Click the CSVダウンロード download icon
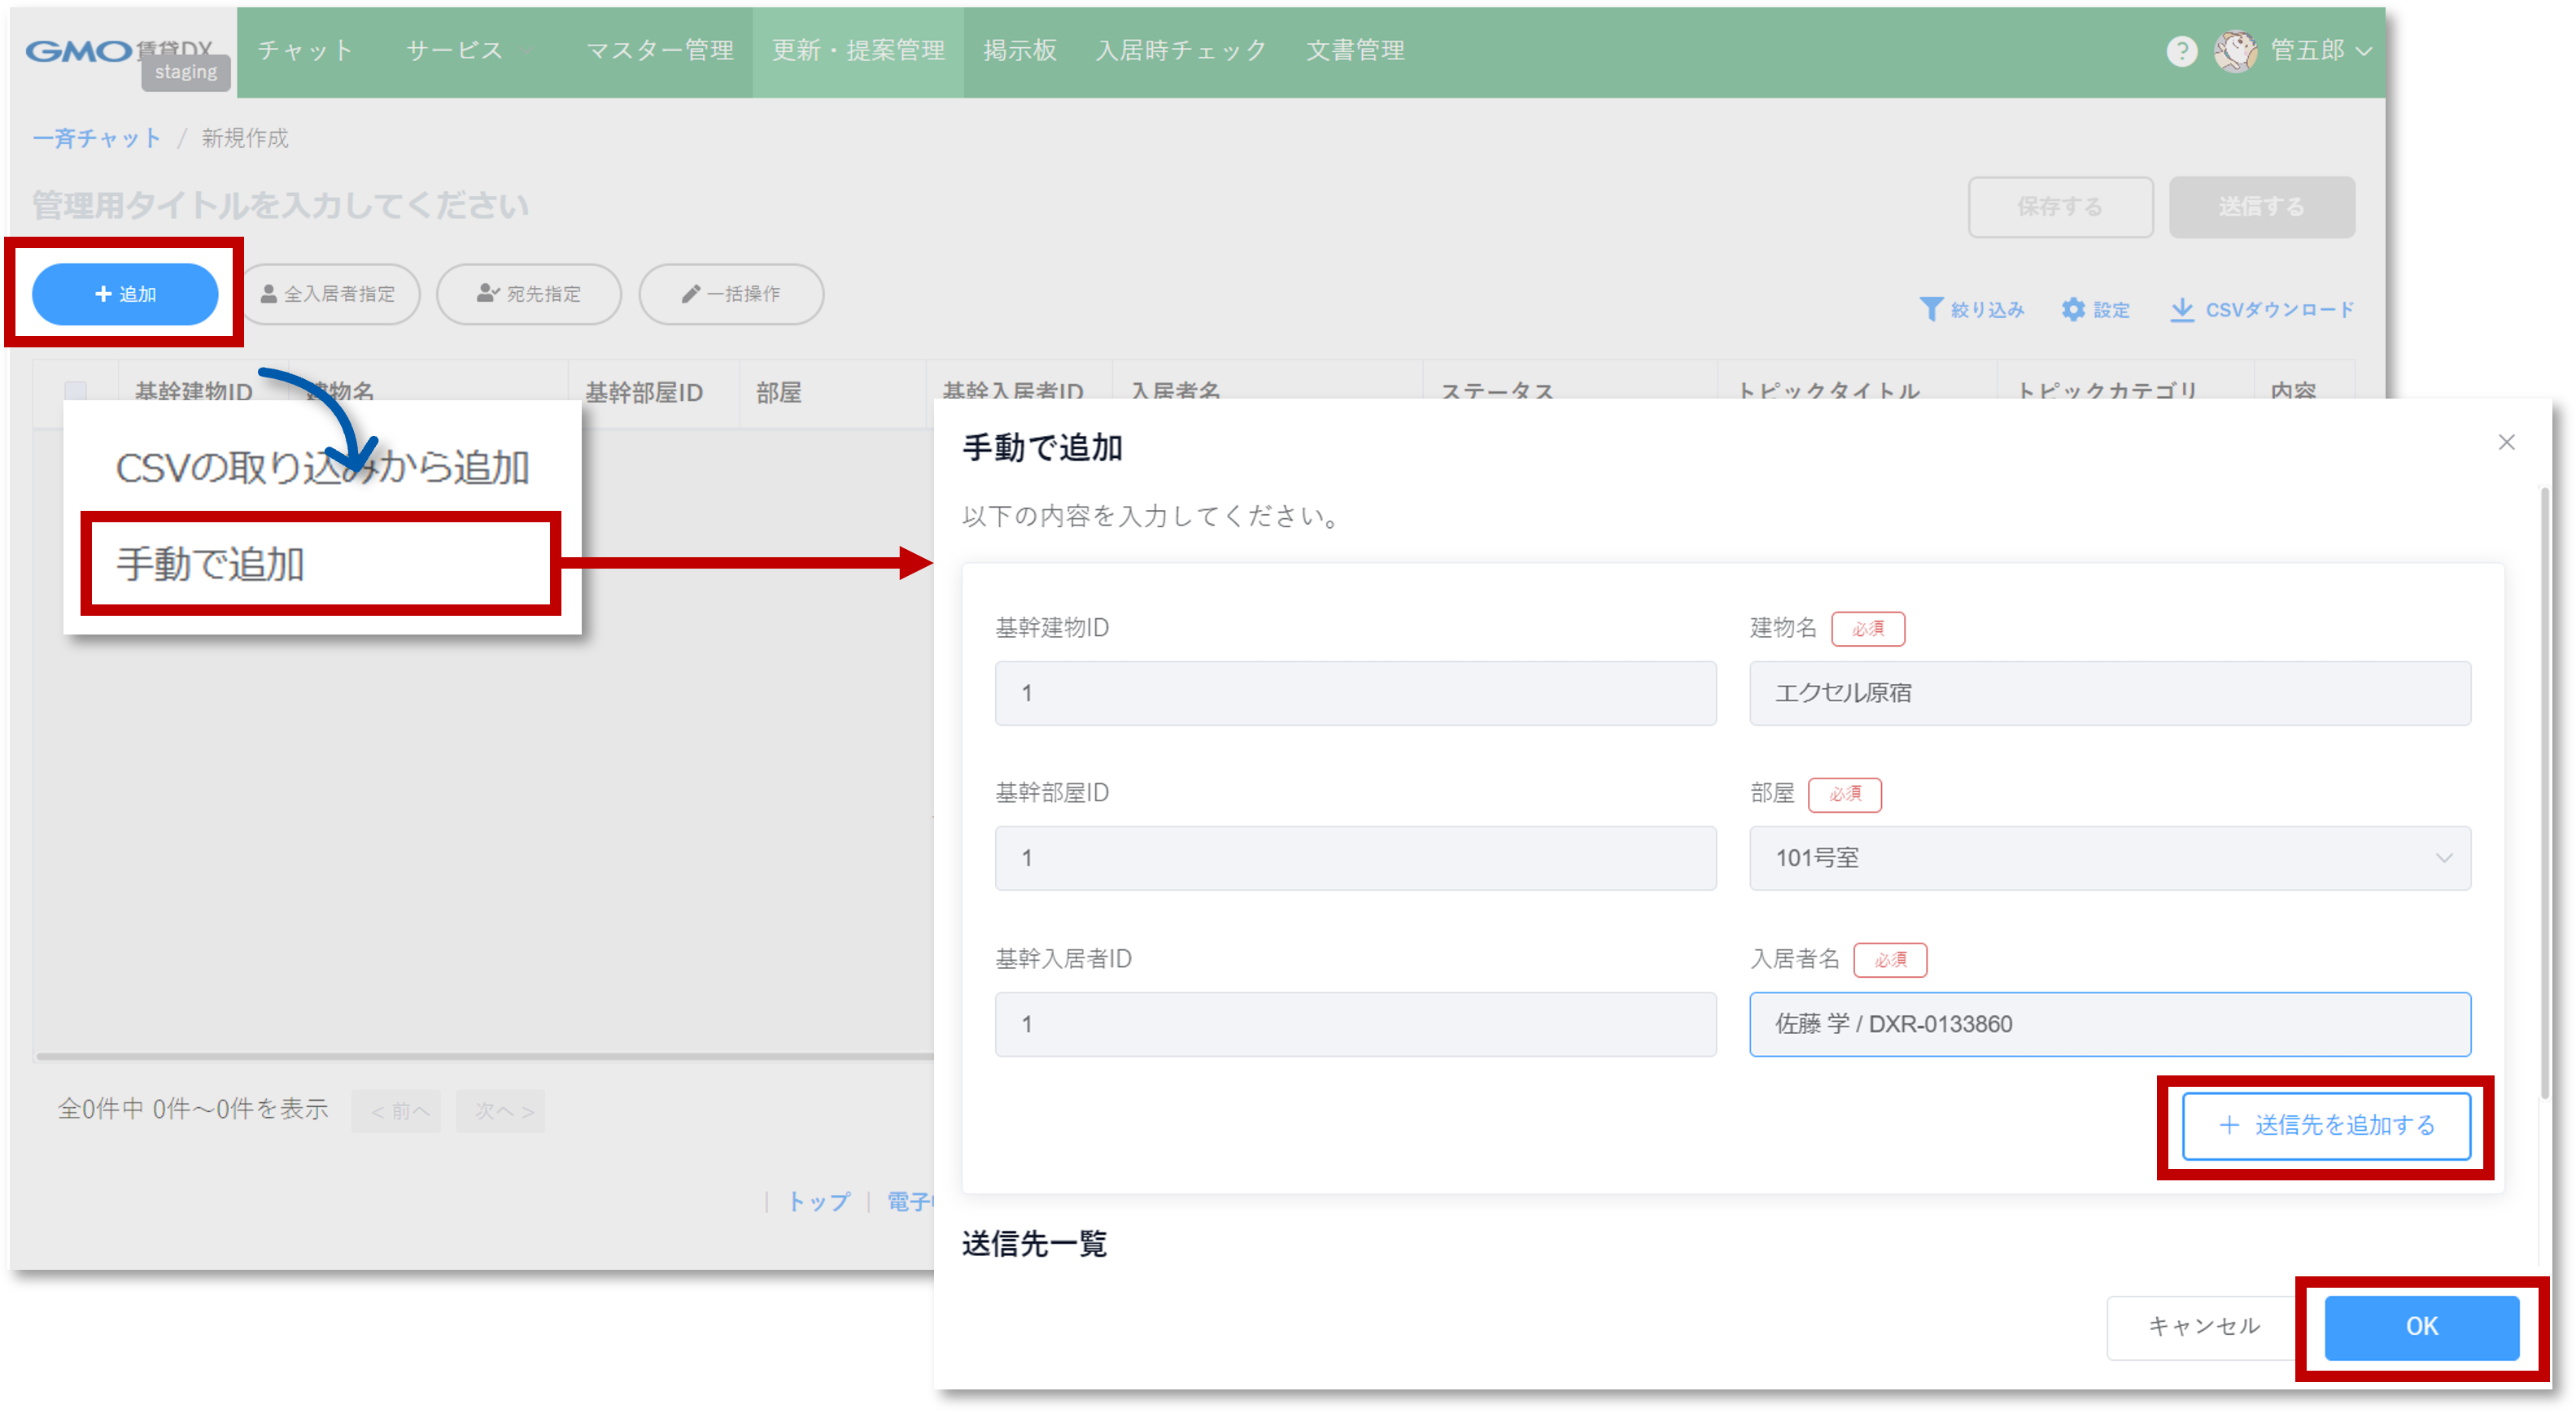This screenshot has height=1413, width=2576. click(2182, 310)
